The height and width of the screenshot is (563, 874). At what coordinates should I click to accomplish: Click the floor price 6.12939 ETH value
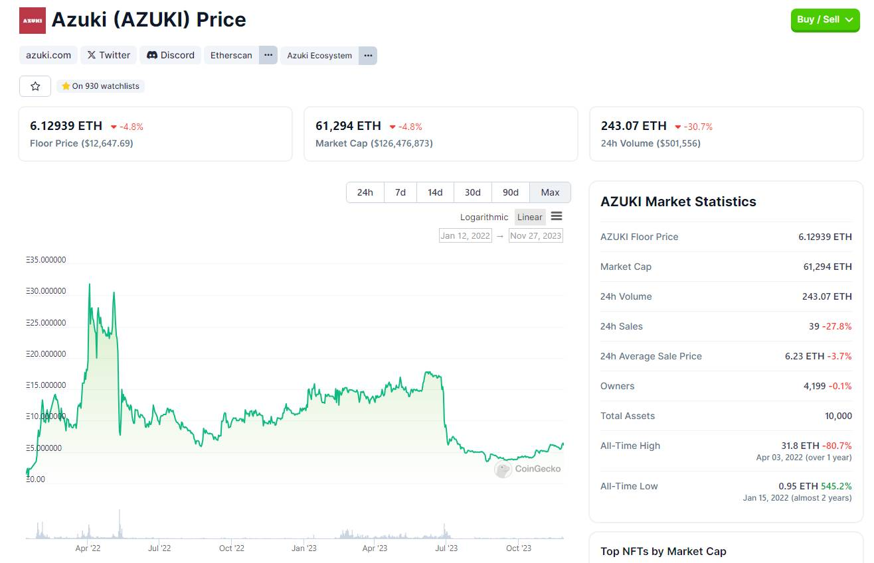66,126
